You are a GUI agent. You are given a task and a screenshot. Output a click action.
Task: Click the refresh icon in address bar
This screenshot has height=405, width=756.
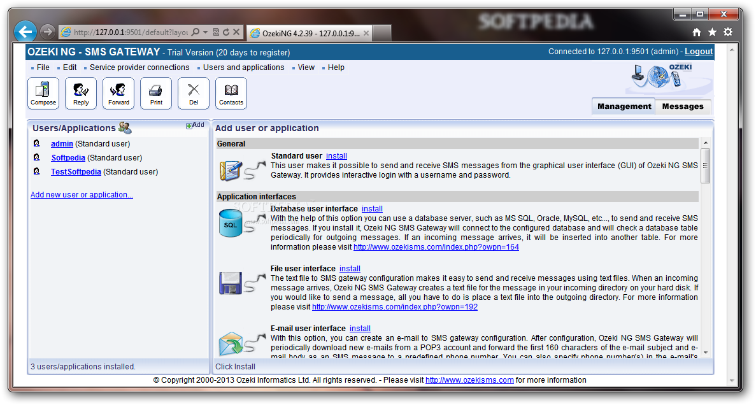[226, 32]
